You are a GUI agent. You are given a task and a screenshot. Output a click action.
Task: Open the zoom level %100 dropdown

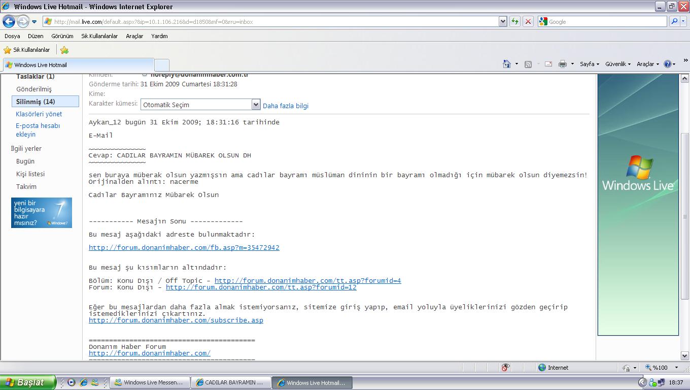[662, 367]
